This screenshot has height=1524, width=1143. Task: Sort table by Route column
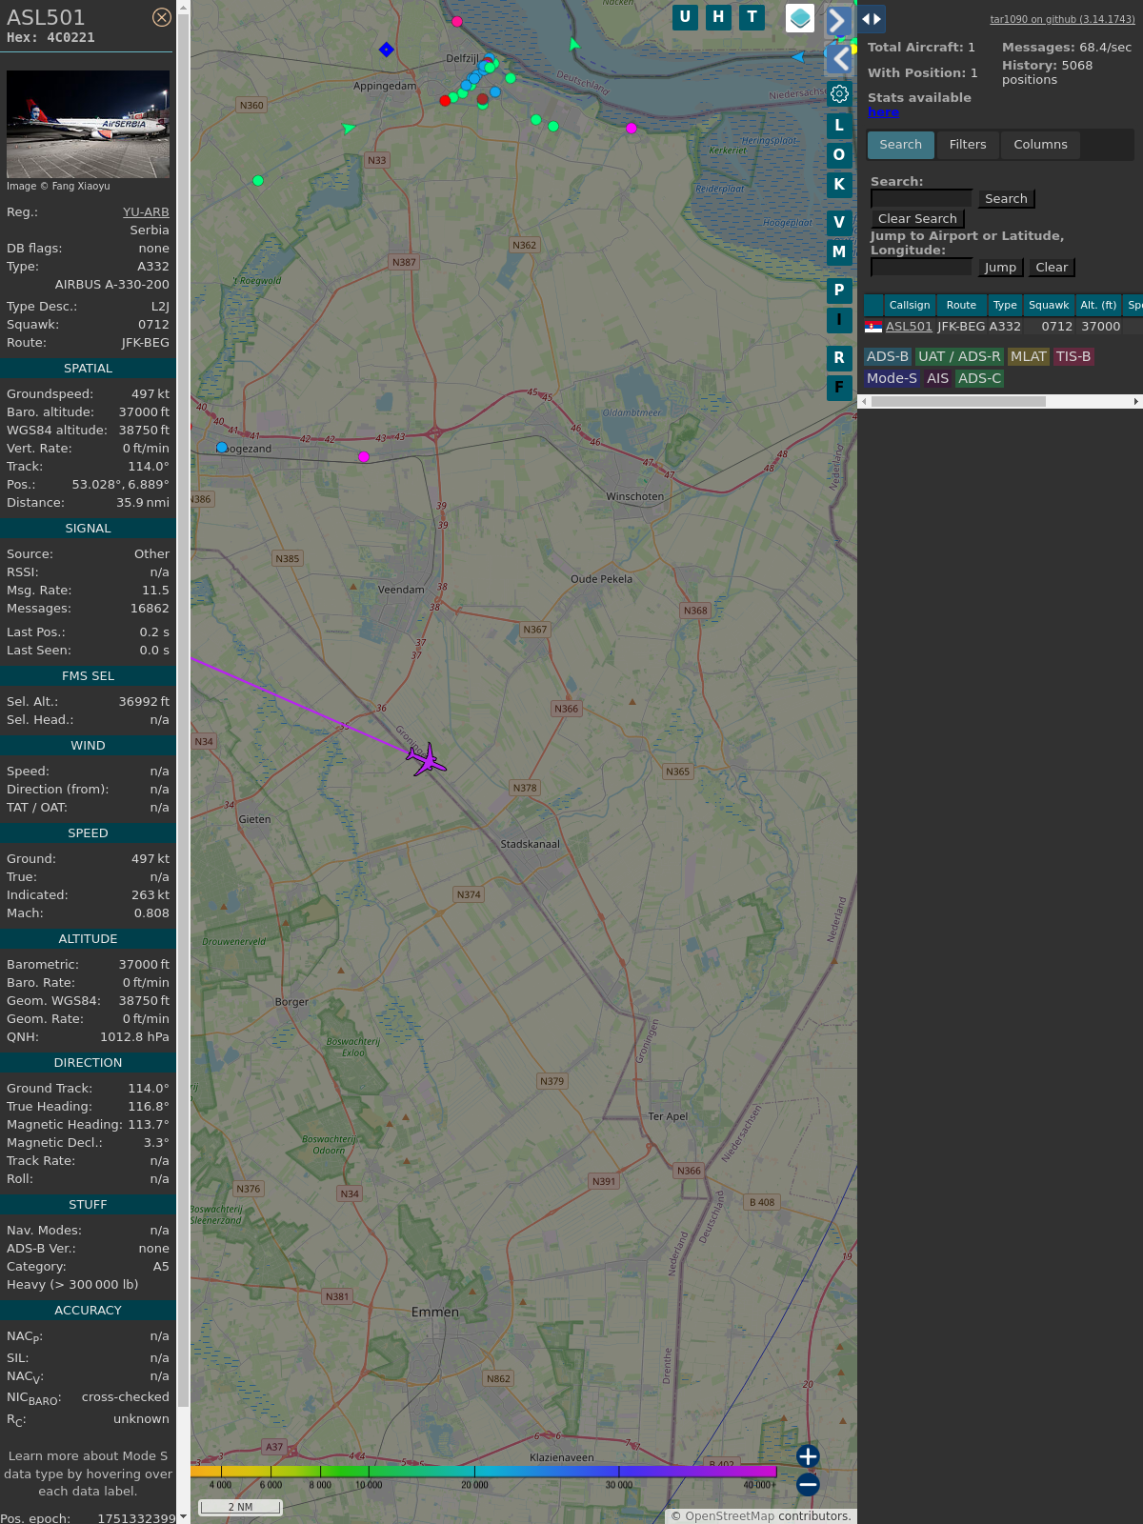pos(961,306)
